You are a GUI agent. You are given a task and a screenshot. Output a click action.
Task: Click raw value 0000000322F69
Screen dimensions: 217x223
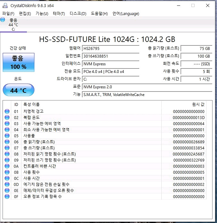click(189, 160)
